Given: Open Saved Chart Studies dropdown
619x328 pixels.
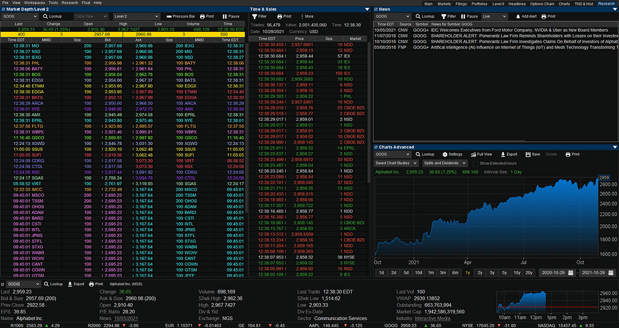Looking at the screenshot, I should coord(396,164).
